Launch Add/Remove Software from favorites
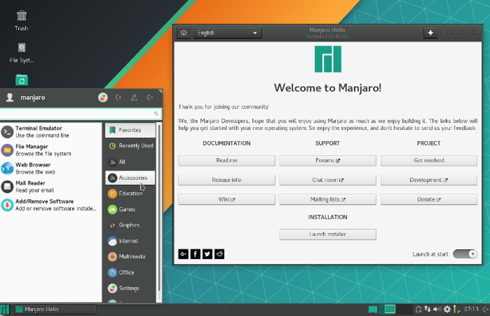 click(51, 205)
